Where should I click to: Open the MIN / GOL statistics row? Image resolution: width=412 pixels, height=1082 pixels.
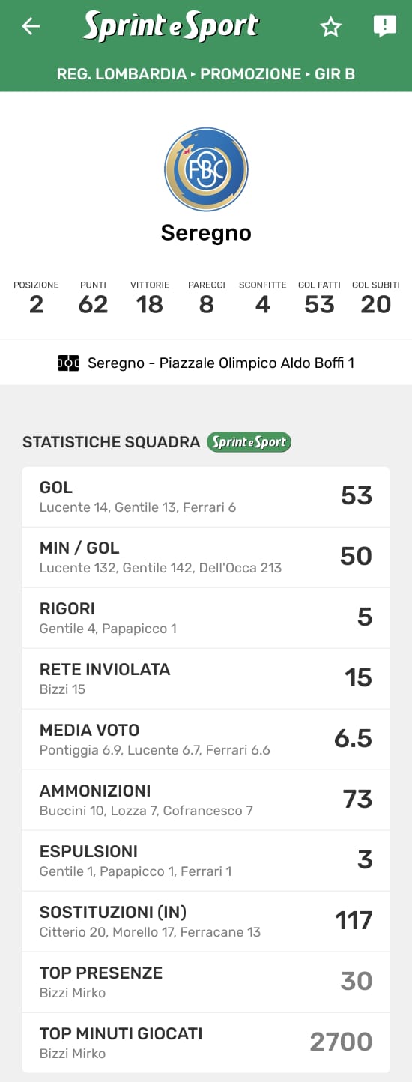(206, 557)
